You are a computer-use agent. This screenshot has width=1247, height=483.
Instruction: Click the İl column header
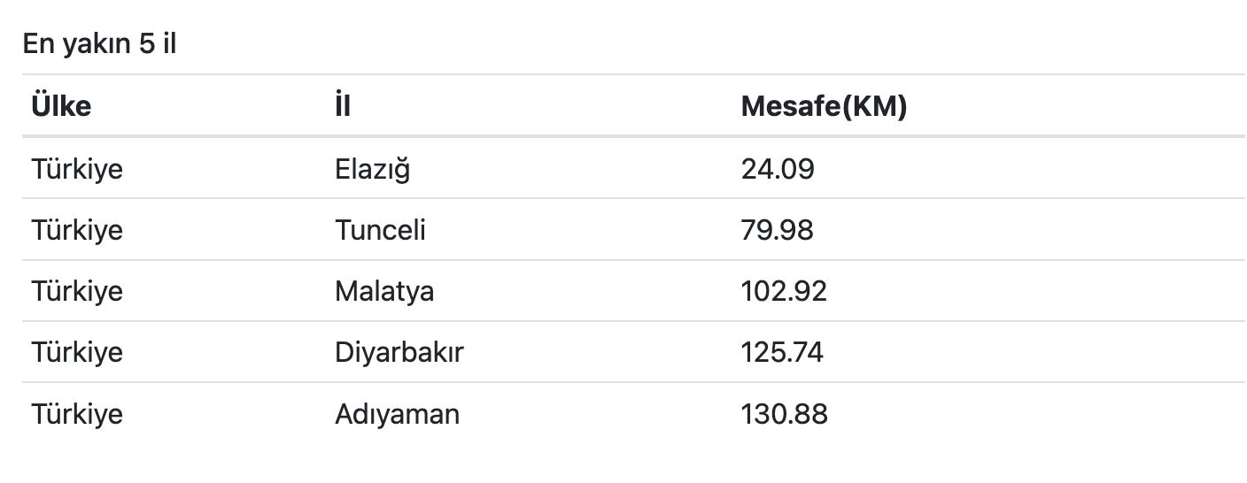pyautogui.click(x=343, y=106)
